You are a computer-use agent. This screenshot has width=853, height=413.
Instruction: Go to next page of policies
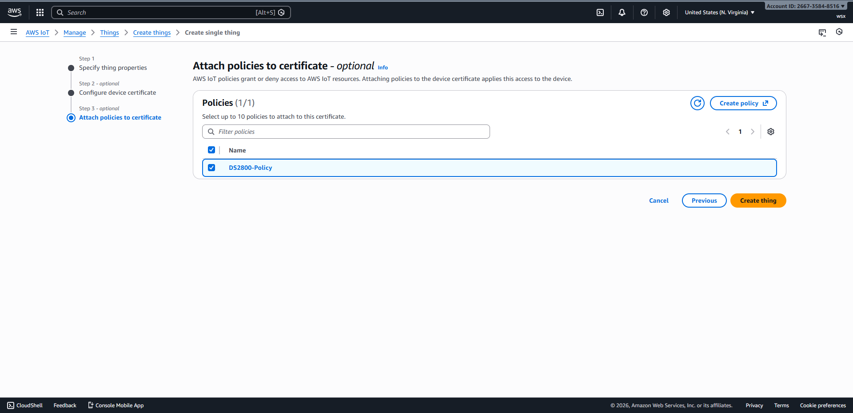[753, 132]
